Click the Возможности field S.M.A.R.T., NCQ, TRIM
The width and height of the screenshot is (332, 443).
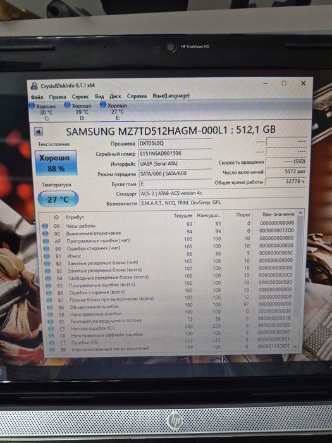pos(223,203)
